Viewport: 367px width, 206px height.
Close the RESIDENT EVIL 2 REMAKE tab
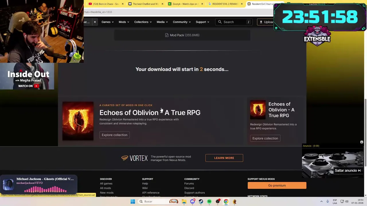pyautogui.click(x=242, y=4)
